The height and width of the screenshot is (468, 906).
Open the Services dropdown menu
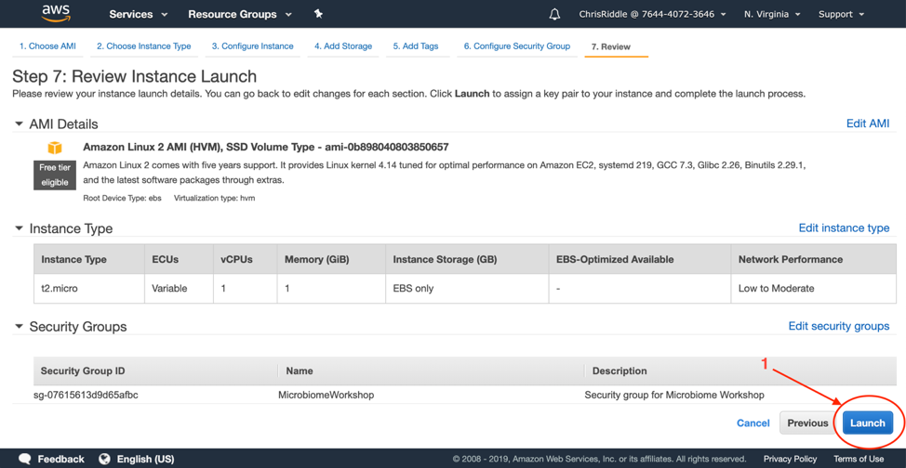click(x=138, y=14)
